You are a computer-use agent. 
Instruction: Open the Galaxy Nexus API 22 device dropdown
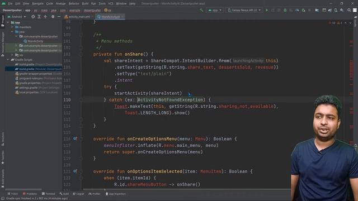point(244,10)
